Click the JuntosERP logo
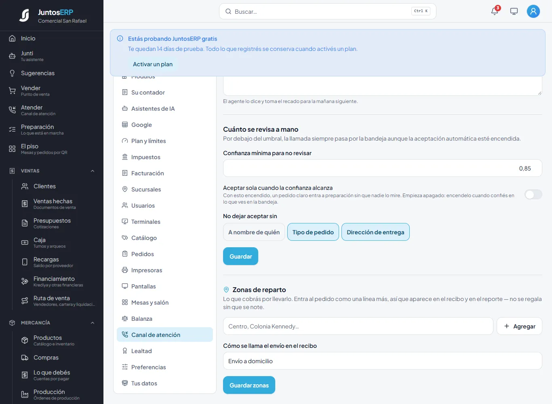Screen dimensions: 552x404 (24, 15)
